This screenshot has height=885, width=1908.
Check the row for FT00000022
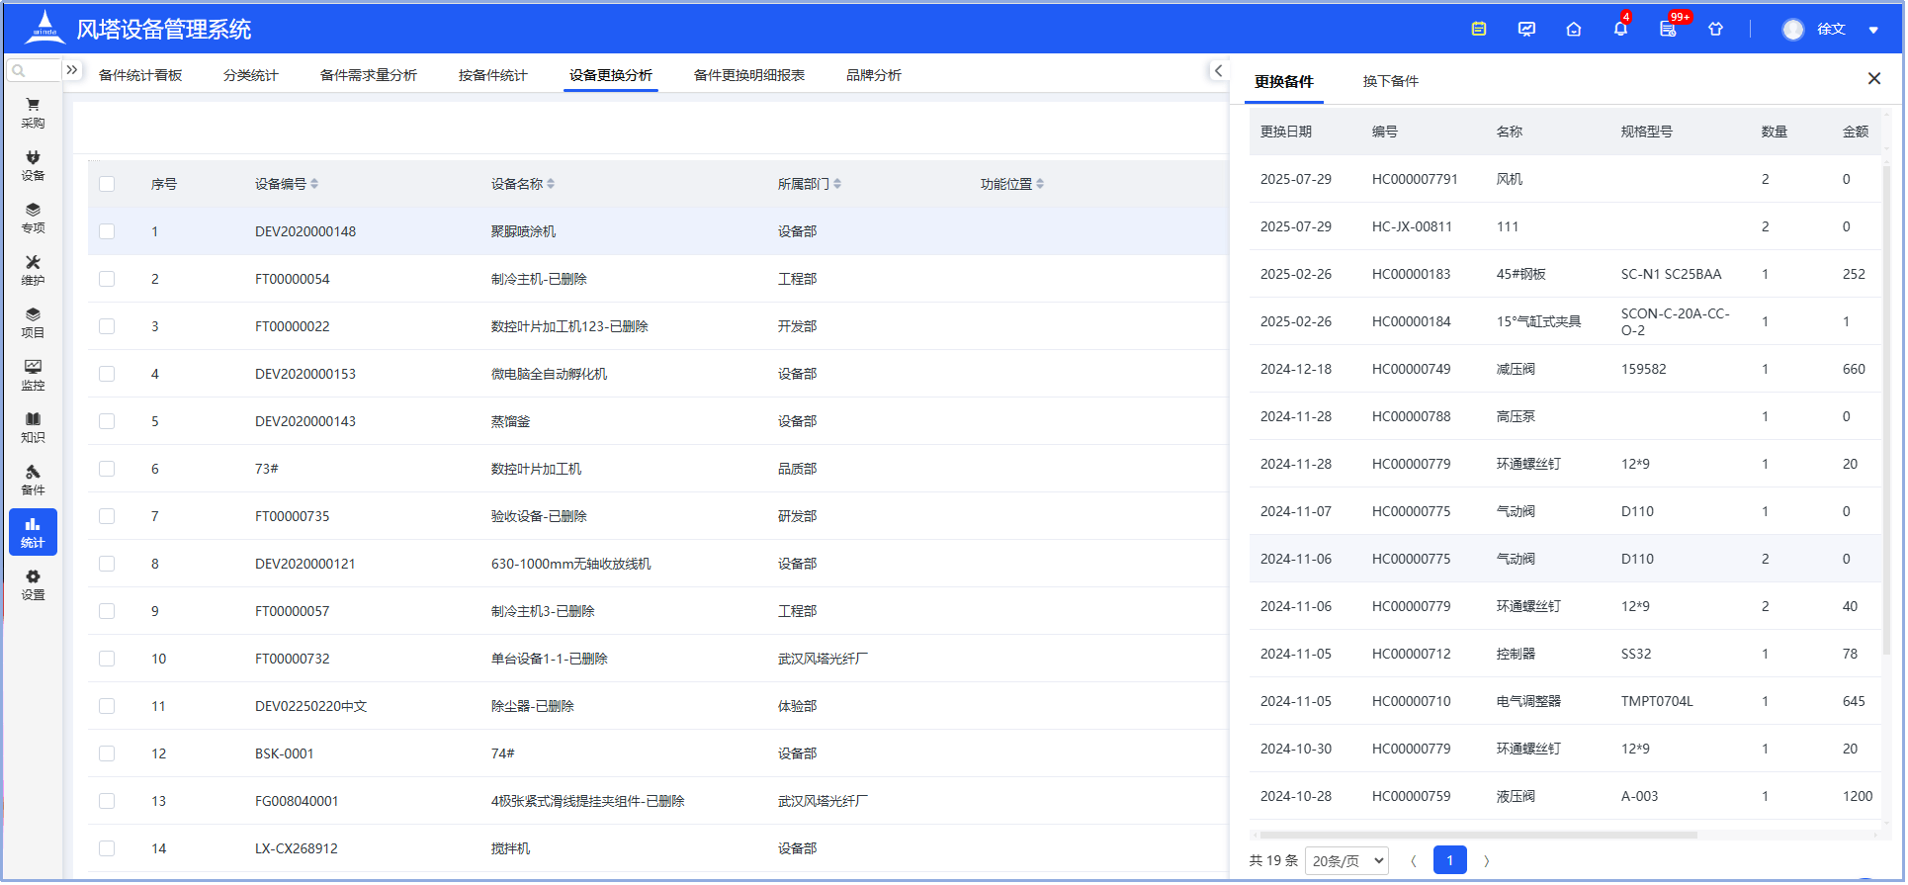[107, 326]
